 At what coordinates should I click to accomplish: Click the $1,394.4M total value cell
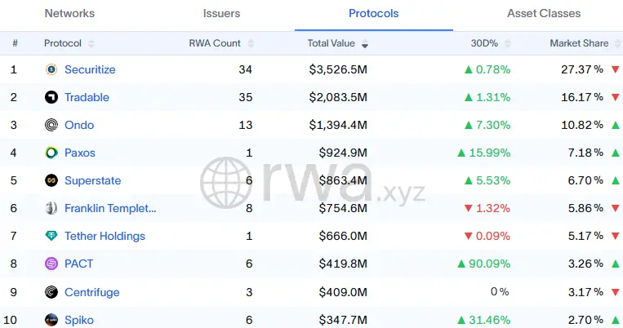coord(338,125)
